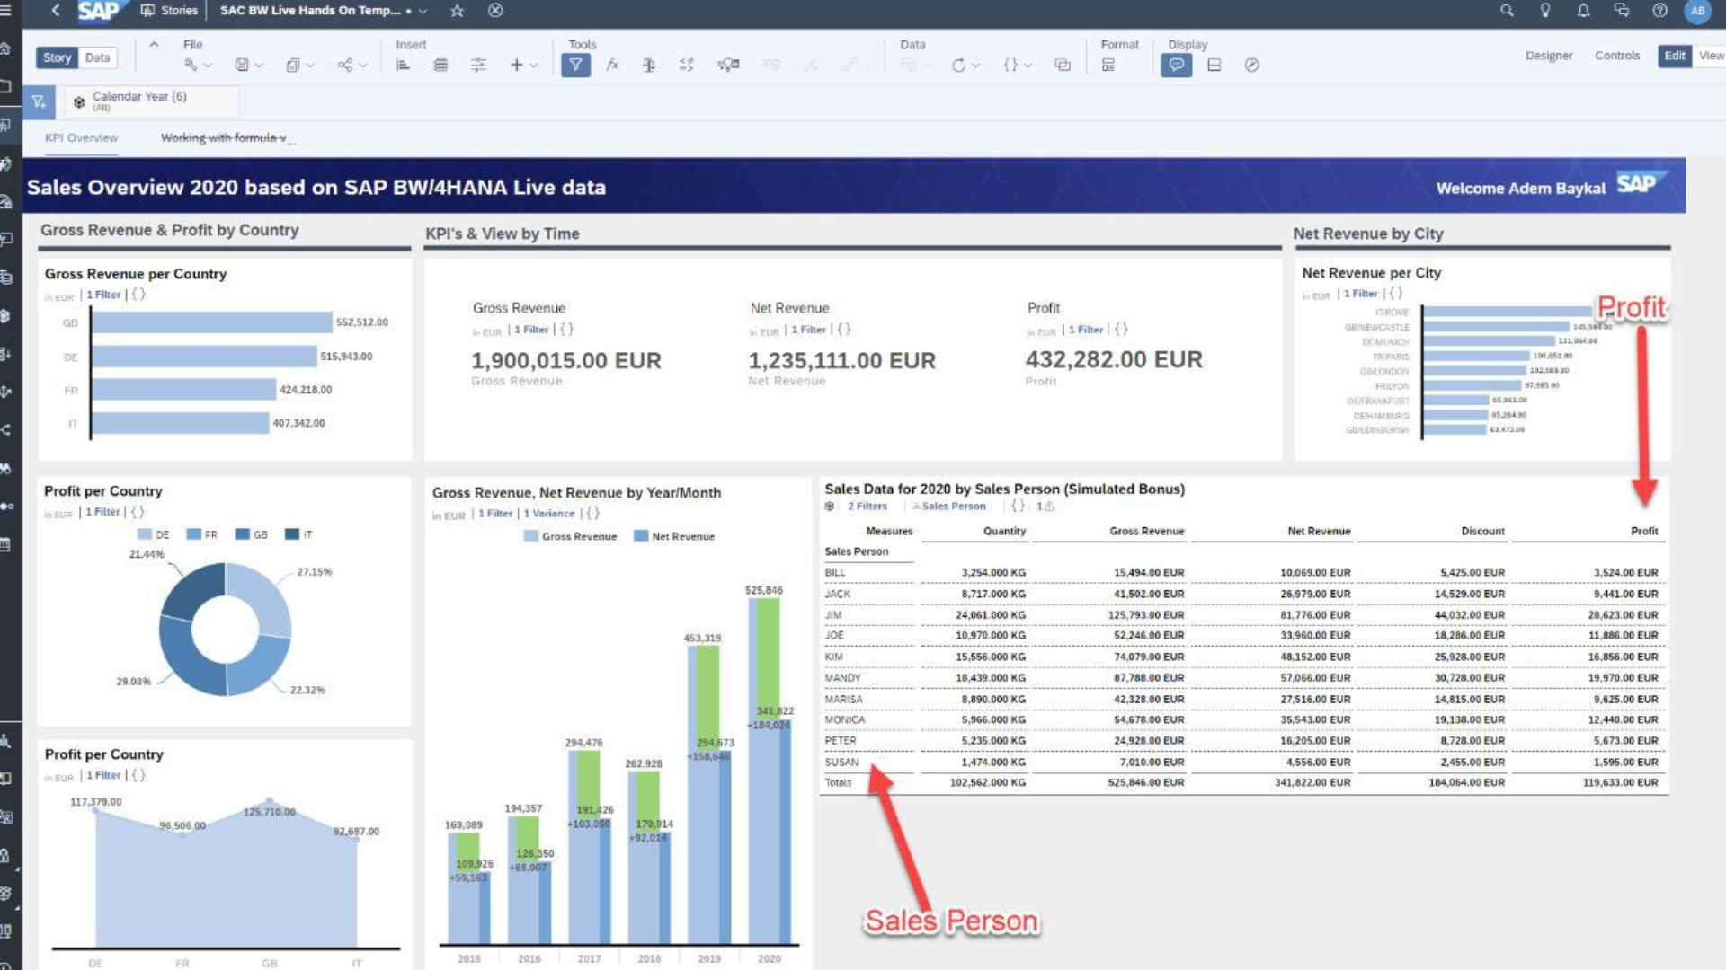Viewport: 1726px width, 970px height.
Task: Open the Files folder icon in the left sidebar
Action: [5, 86]
